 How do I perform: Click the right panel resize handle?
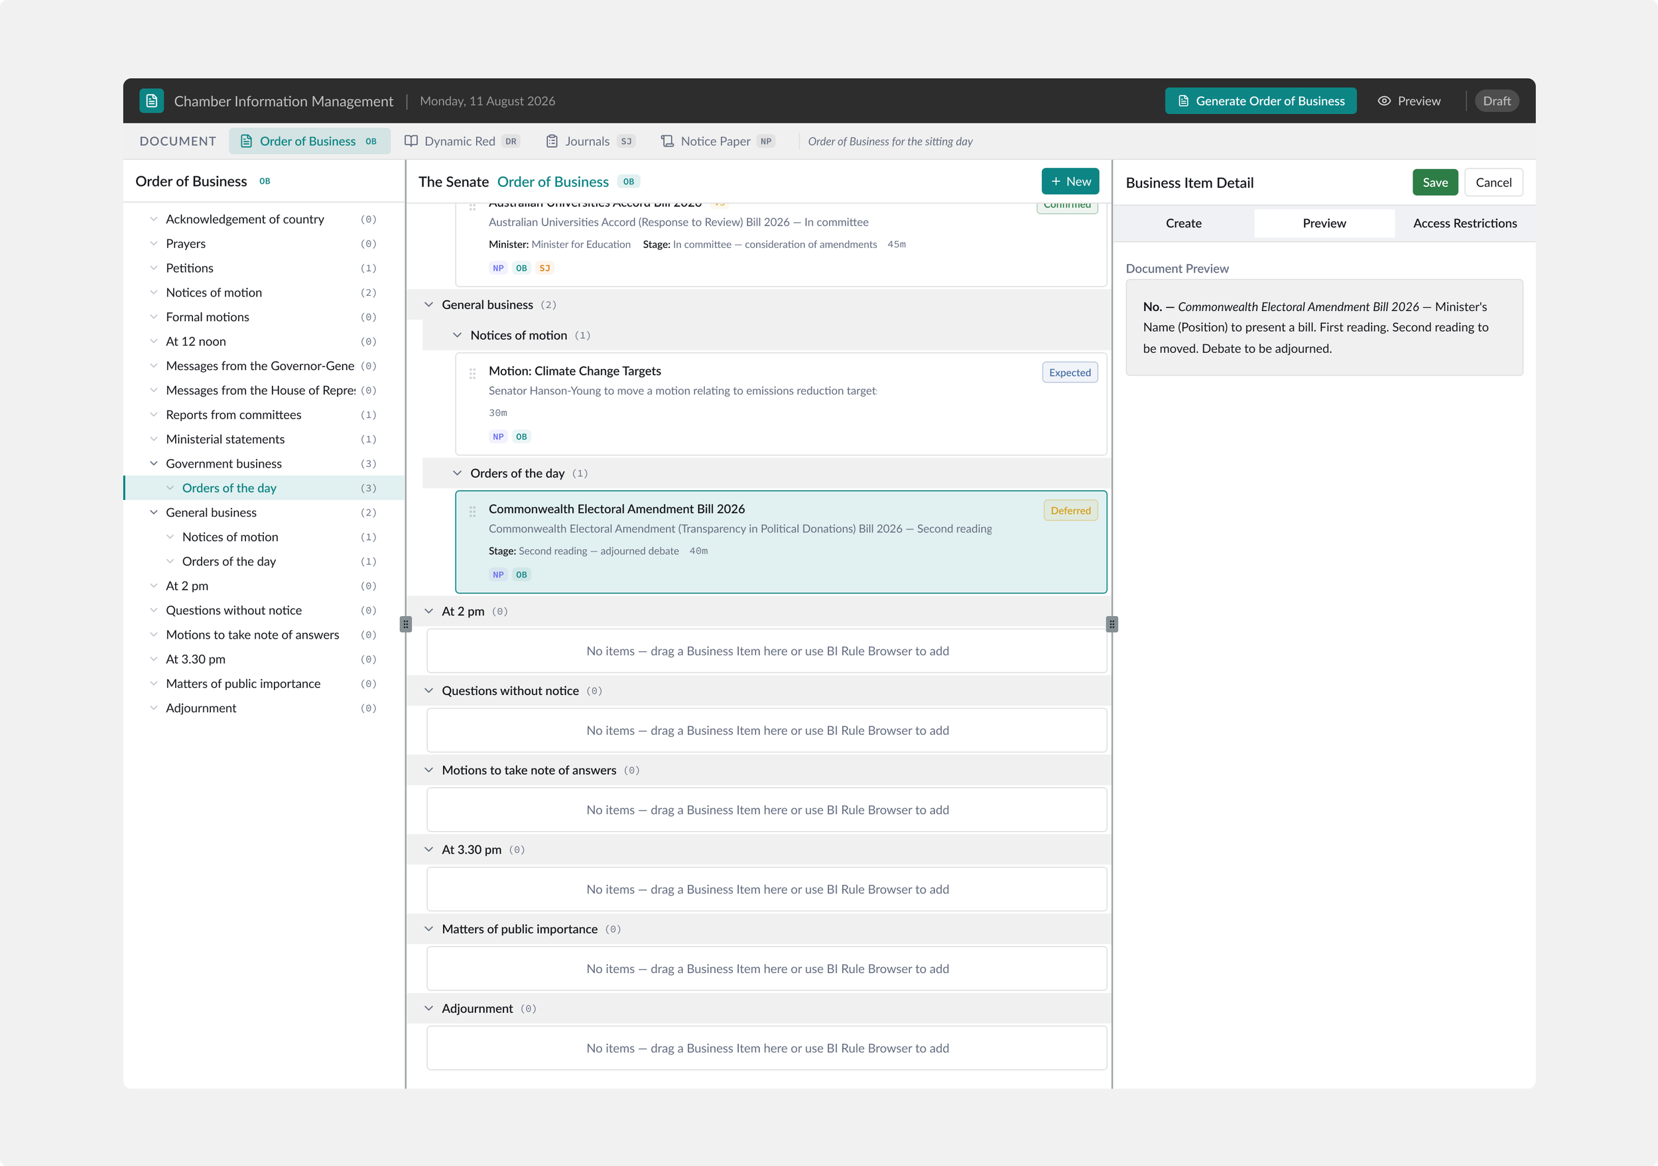coord(1112,624)
